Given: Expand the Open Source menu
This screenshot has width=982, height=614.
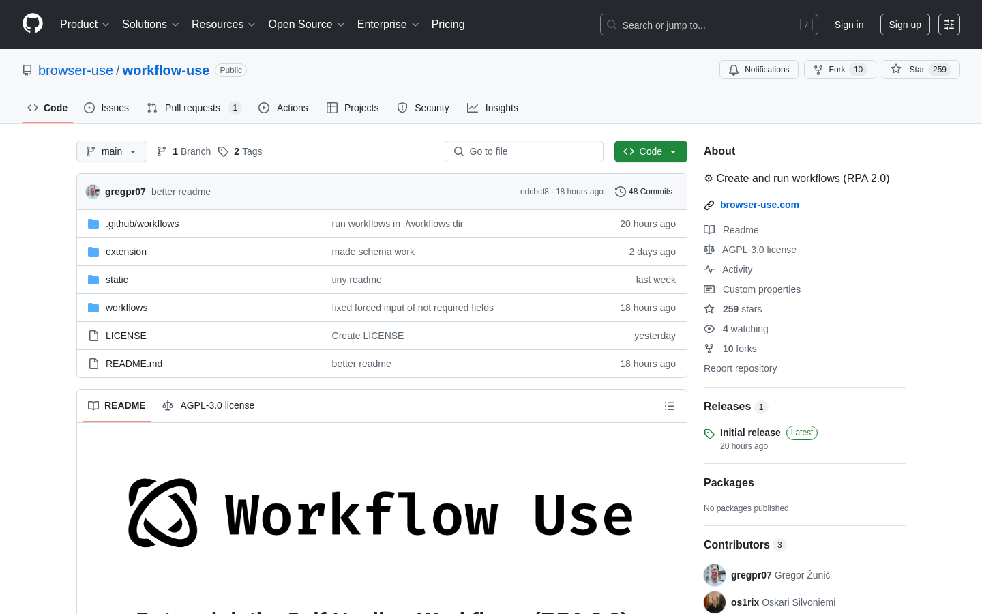Looking at the screenshot, I should tap(307, 25).
